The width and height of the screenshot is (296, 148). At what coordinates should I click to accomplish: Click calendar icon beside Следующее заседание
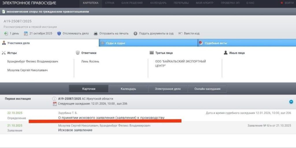tap(55, 104)
